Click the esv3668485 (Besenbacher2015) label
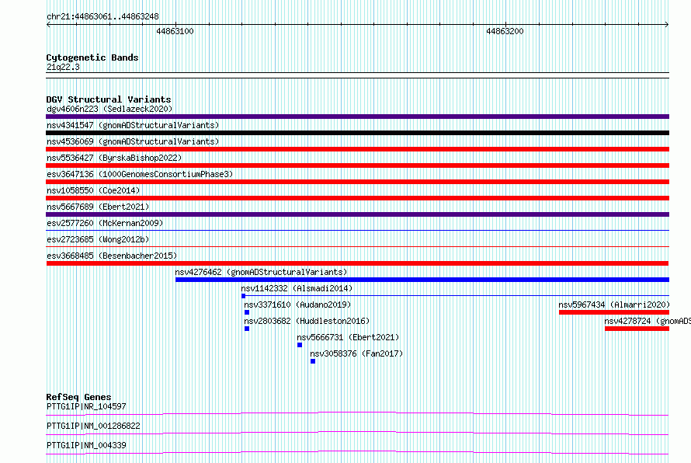 (x=112, y=256)
